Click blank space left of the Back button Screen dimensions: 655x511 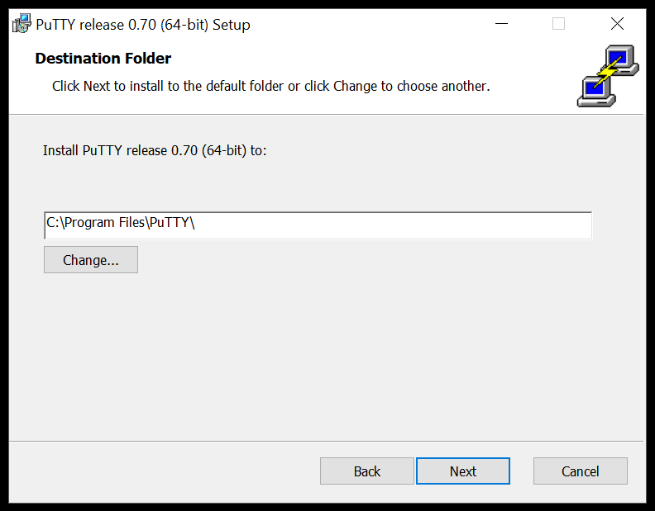click(x=165, y=471)
